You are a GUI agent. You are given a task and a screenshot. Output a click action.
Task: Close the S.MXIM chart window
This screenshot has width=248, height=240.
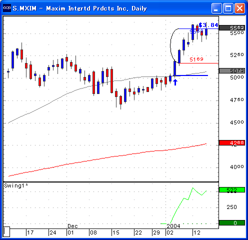(x=240, y=8)
